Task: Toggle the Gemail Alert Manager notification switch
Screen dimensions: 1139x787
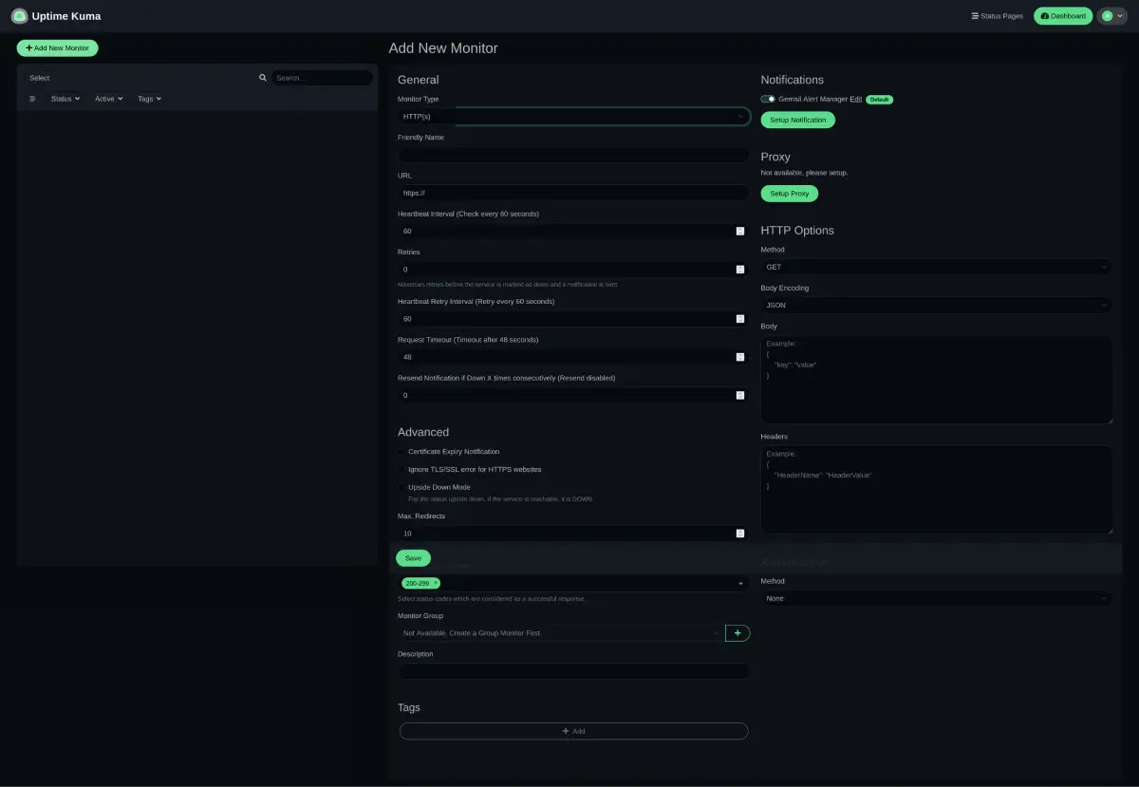Action: (x=768, y=99)
